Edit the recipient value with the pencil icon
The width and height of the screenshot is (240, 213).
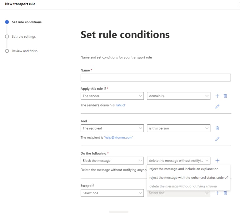pyautogui.click(x=217, y=139)
